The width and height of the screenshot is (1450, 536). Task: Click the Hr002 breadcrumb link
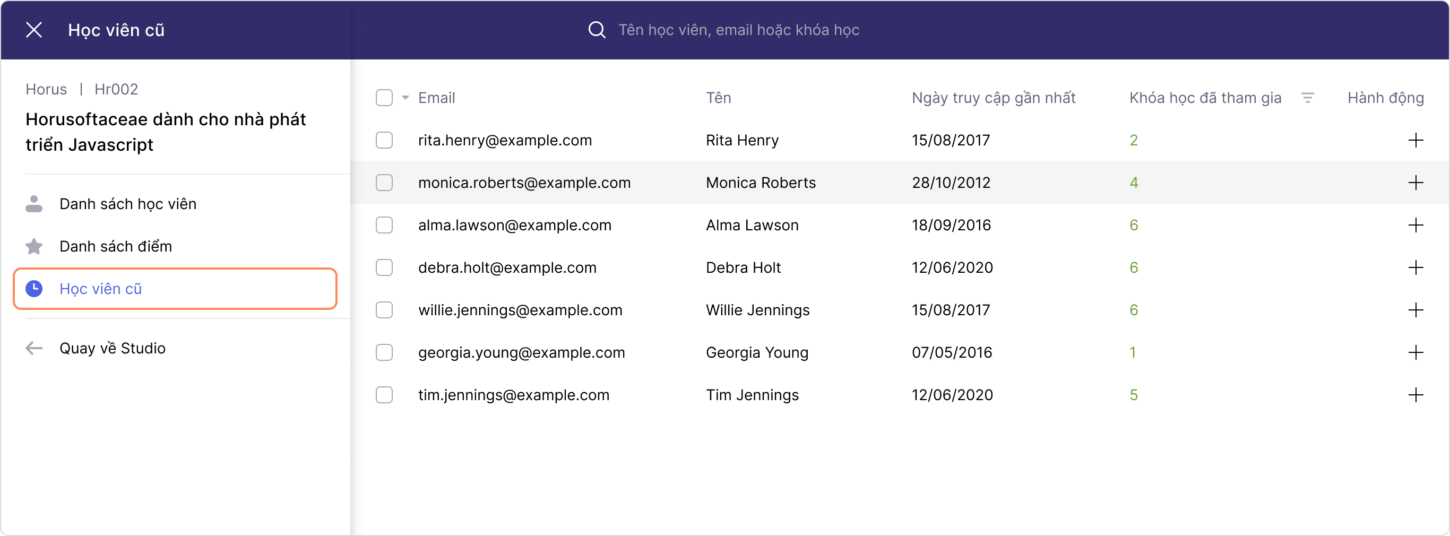[116, 90]
